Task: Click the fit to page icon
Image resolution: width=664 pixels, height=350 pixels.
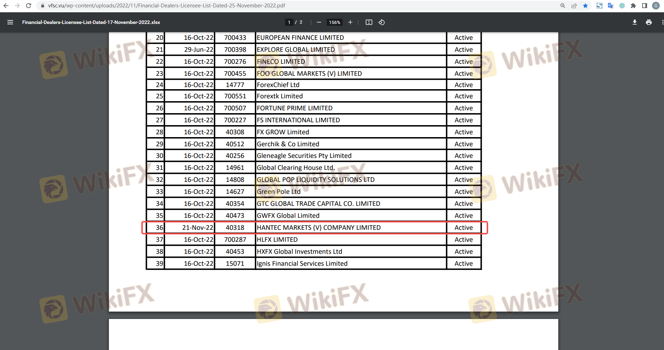Action: (x=369, y=22)
